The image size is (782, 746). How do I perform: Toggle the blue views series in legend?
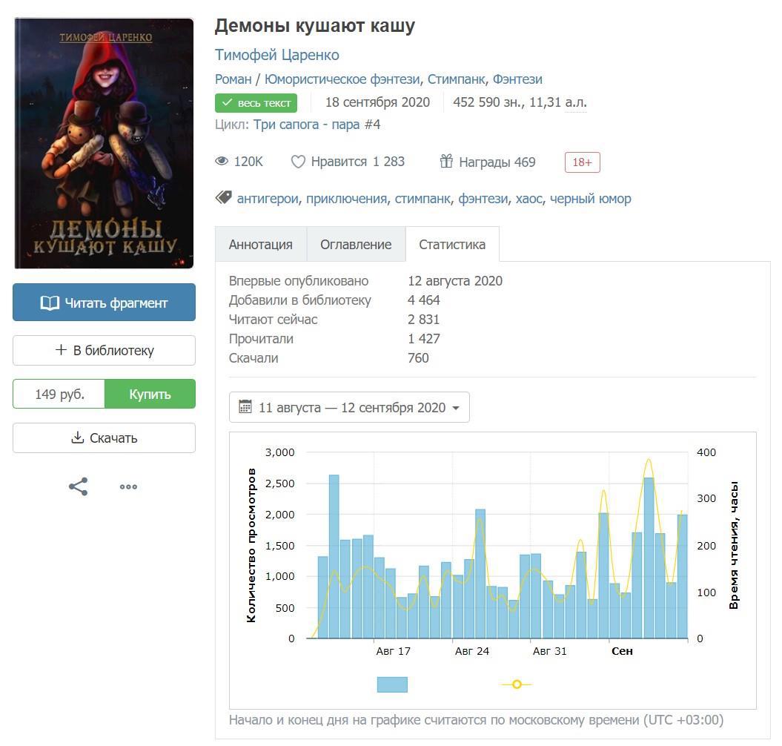[x=392, y=684]
